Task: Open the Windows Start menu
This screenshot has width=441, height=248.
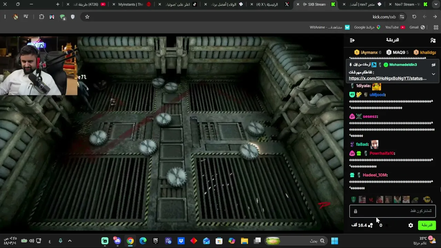Action: [335, 241]
